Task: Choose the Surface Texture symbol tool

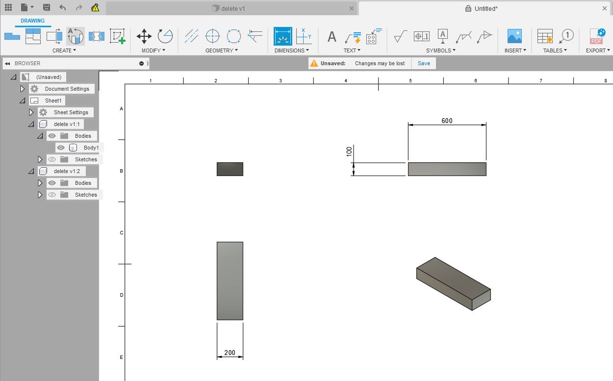Action: (400, 36)
